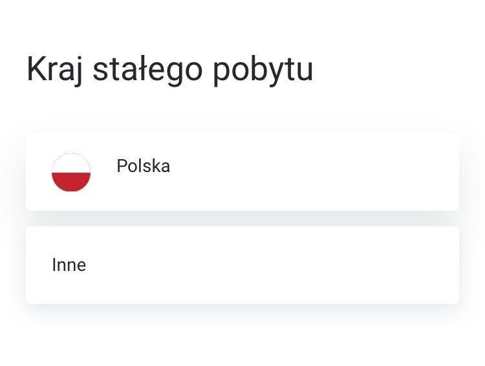Image resolution: width=485 pixels, height=366 pixels.
Task: Select the word Inne in the lower card
Action: click(x=69, y=265)
